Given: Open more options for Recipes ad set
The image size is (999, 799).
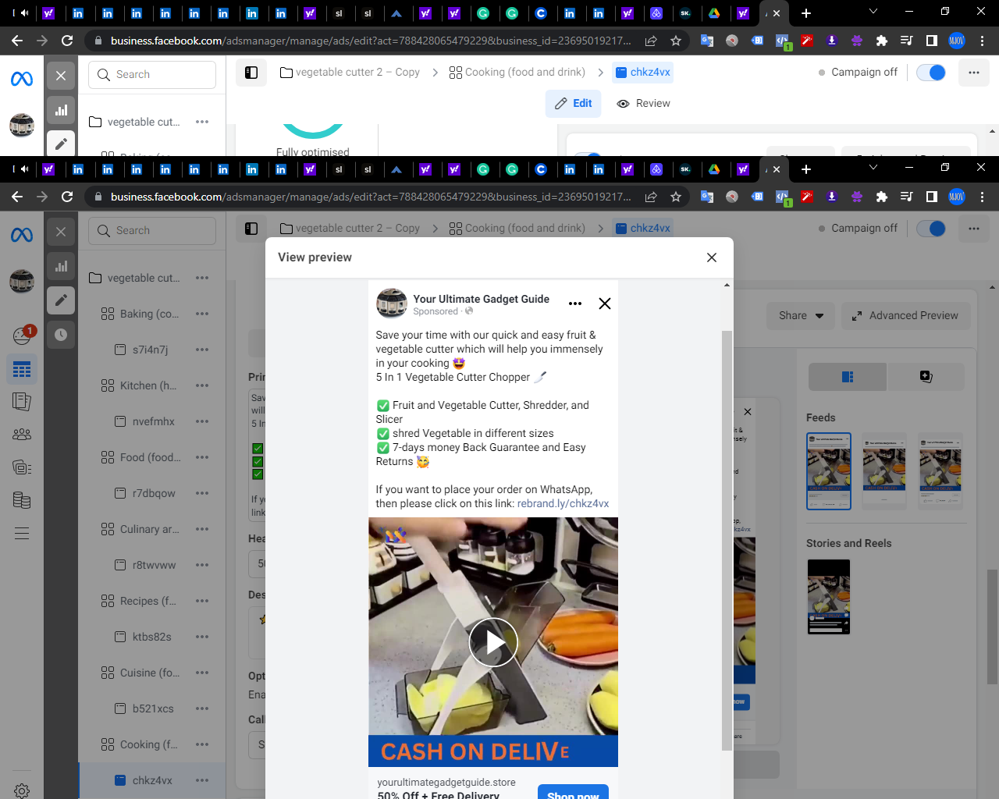Looking at the screenshot, I should coord(202,601).
